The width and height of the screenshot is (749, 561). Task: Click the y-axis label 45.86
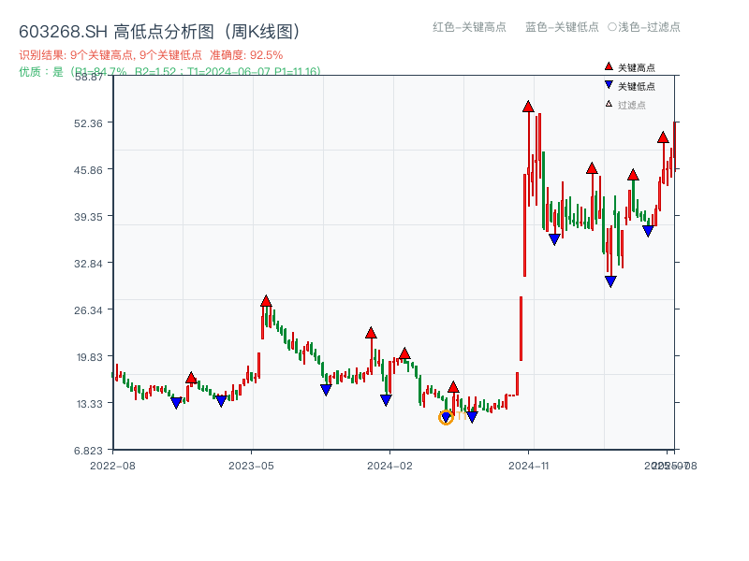pyautogui.click(x=88, y=170)
